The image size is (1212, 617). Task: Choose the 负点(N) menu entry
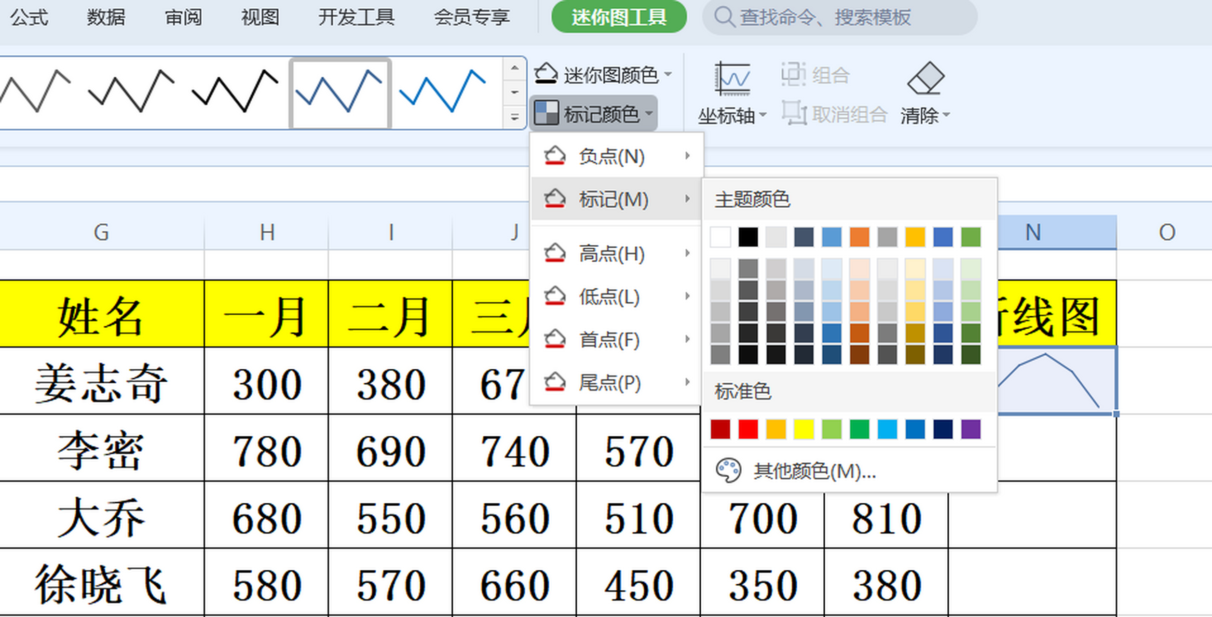(x=616, y=156)
